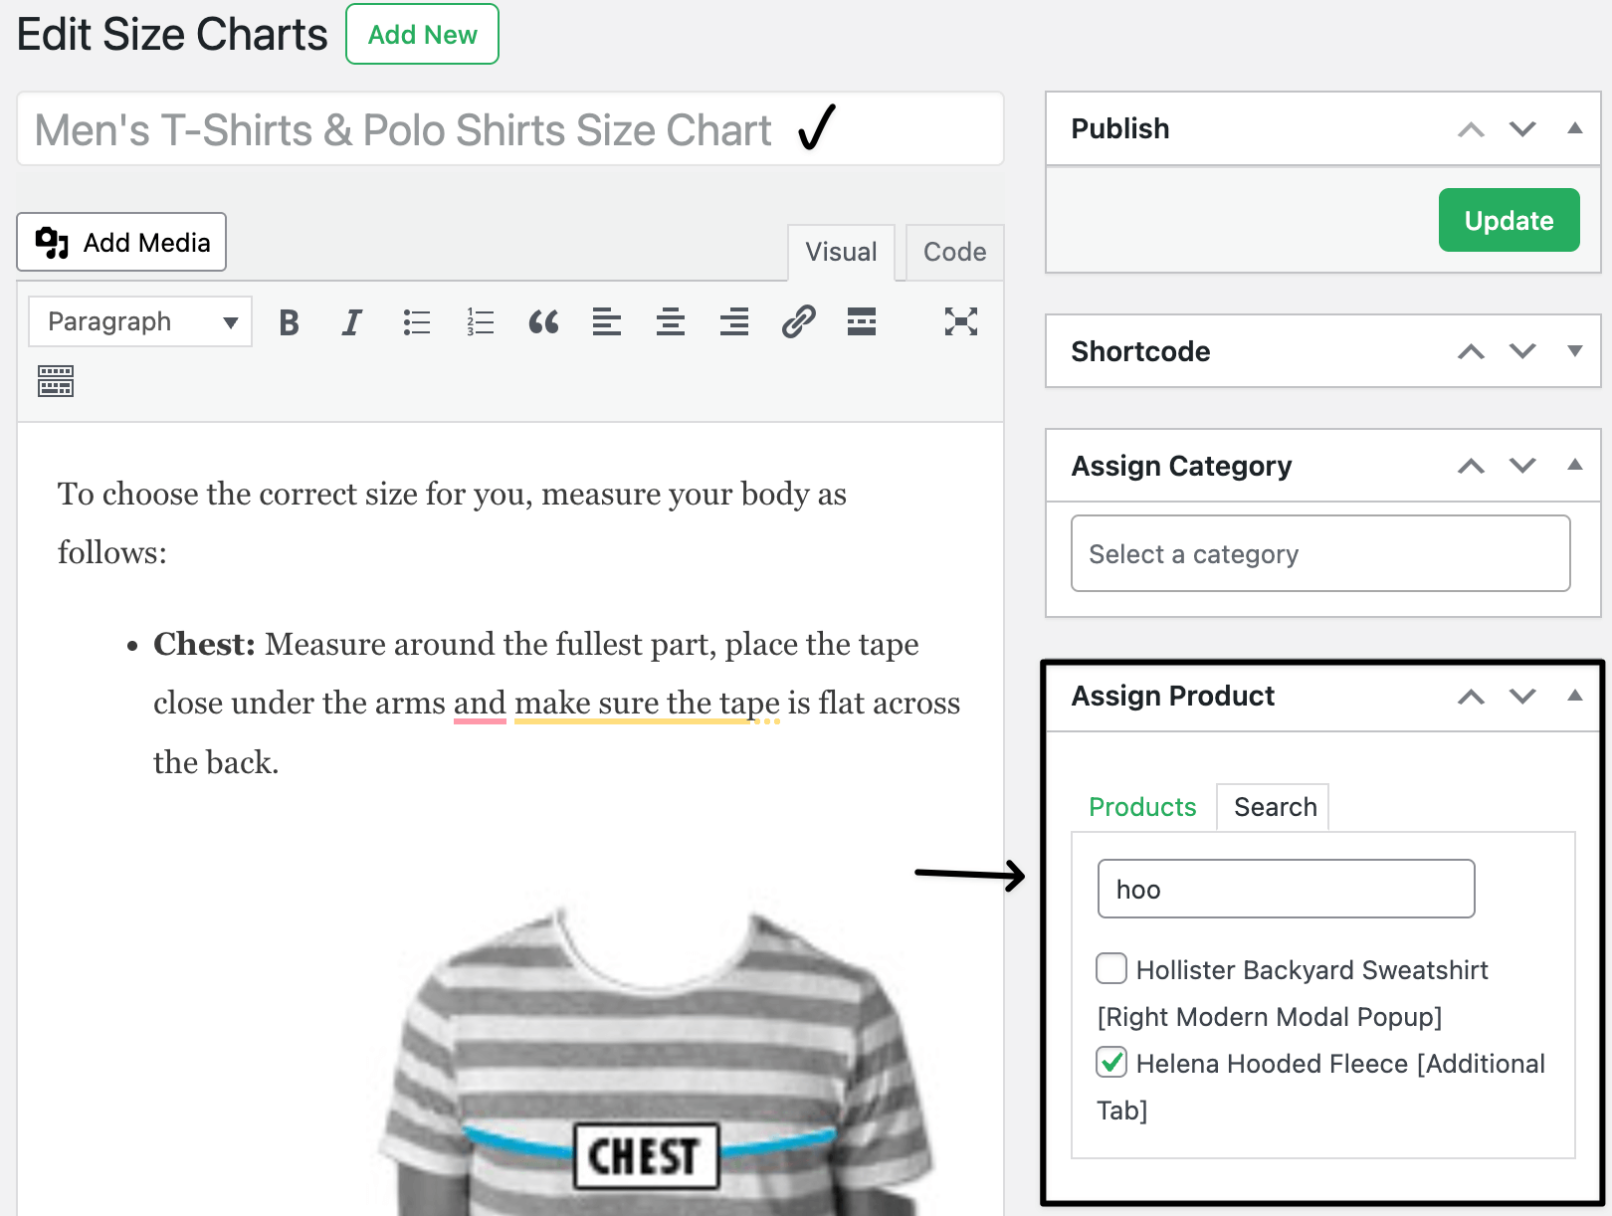The image size is (1612, 1216).
Task: Click Add New to create another size chart
Action: [422, 34]
